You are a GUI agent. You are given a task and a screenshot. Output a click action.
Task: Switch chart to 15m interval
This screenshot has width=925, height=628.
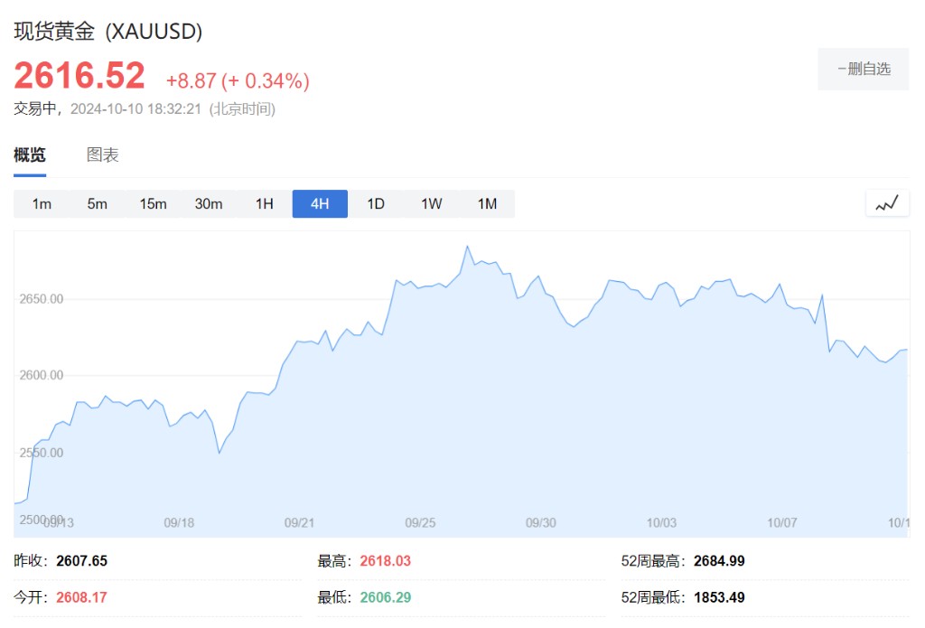(x=153, y=204)
